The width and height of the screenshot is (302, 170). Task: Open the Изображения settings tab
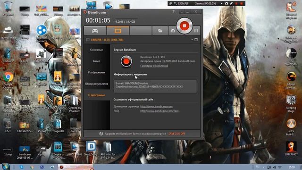coord(96,72)
